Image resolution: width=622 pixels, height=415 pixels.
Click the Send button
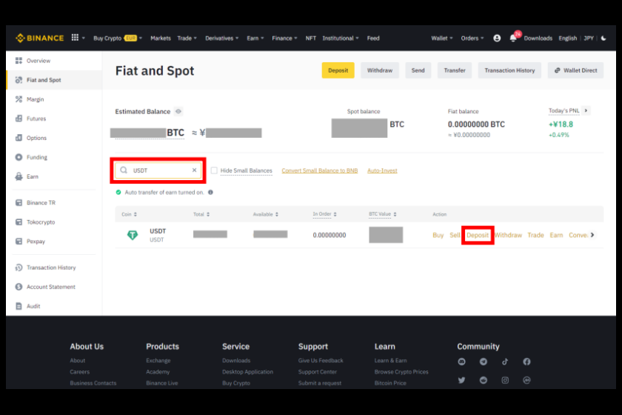[x=418, y=70]
